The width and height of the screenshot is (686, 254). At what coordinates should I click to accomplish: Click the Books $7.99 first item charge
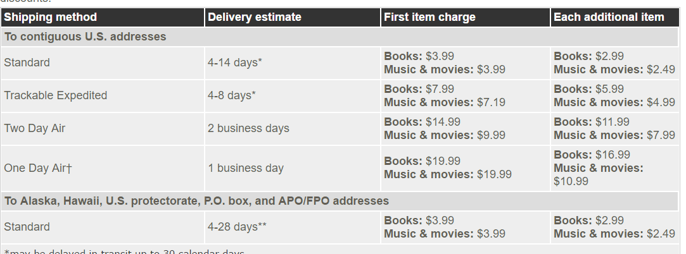click(x=419, y=89)
